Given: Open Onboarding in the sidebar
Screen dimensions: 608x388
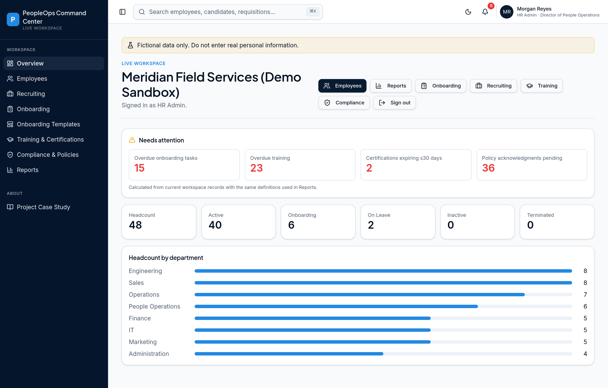Looking at the screenshot, I should tap(54, 109).
